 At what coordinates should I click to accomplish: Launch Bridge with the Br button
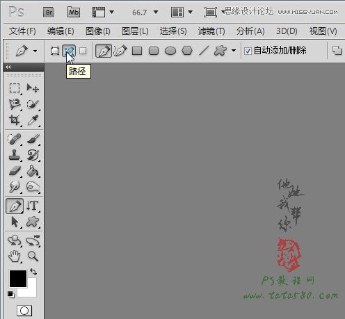pyautogui.click(x=49, y=13)
